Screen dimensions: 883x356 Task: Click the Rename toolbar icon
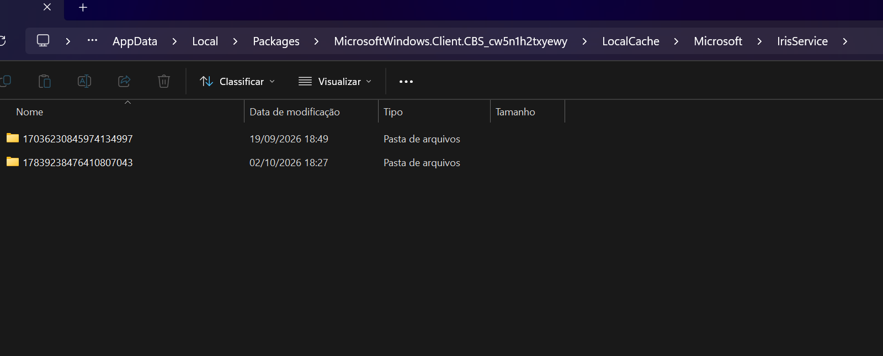pyautogui.click(x=84, y=81)
